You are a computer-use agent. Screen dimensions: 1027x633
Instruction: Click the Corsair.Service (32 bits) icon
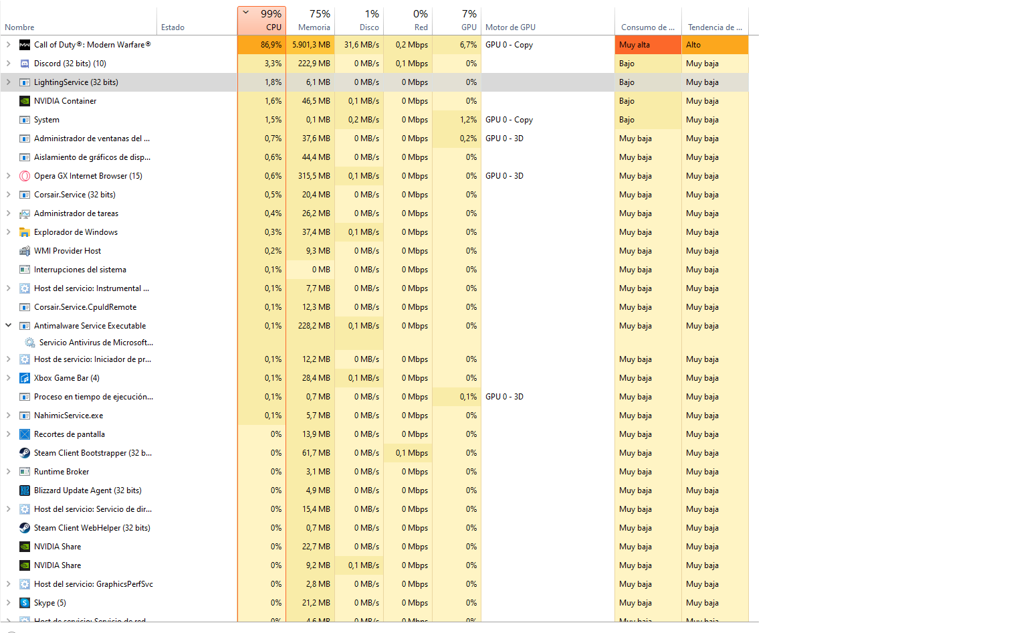[x=25, y=195]
